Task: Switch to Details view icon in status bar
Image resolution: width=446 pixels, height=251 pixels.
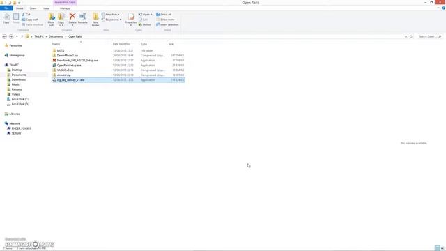Action: click(x=437, y=248)
